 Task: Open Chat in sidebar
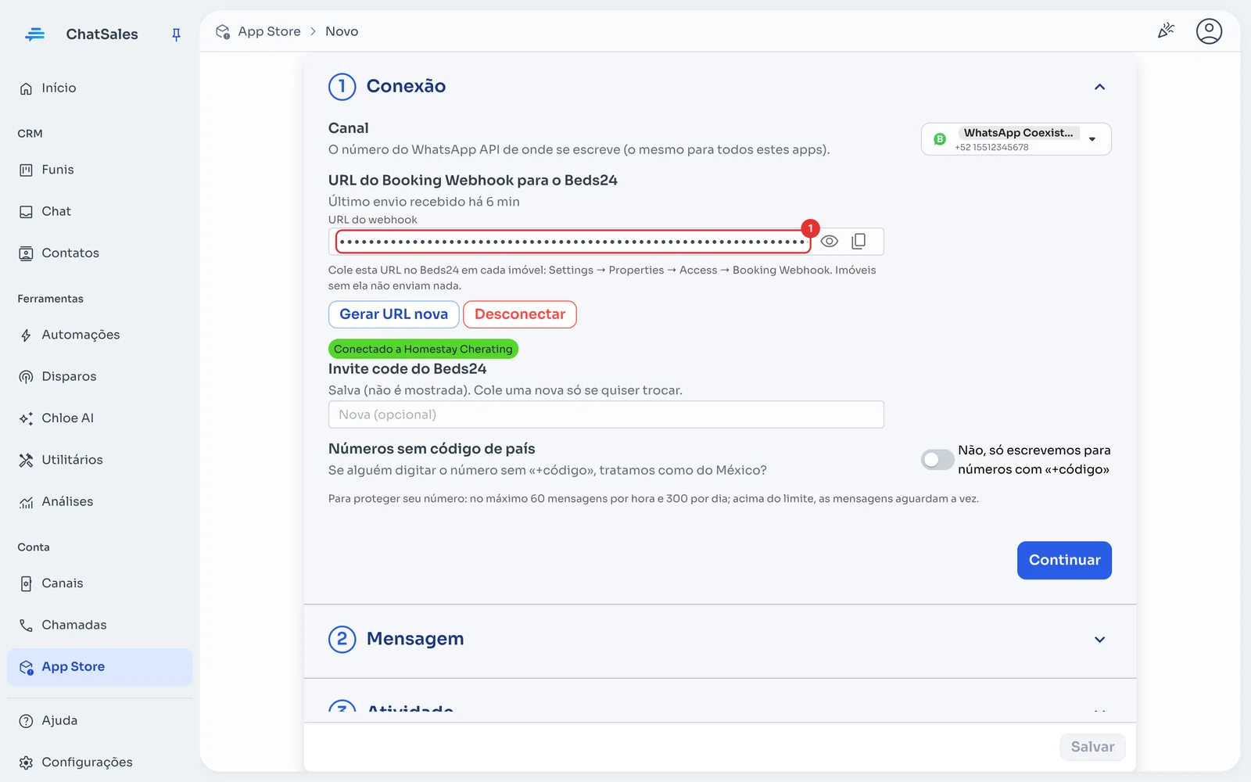coord(100,211)
